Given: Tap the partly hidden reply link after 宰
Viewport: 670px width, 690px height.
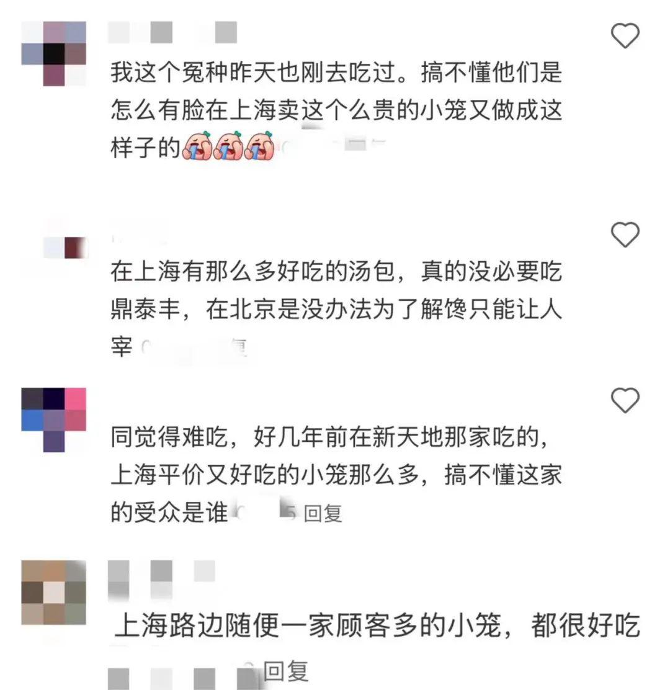Looking at the screenshot, I should tap(233, 347).
